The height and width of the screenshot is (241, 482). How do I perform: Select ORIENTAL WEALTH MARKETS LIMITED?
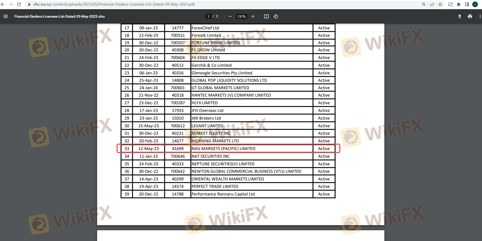coord(228,179)
